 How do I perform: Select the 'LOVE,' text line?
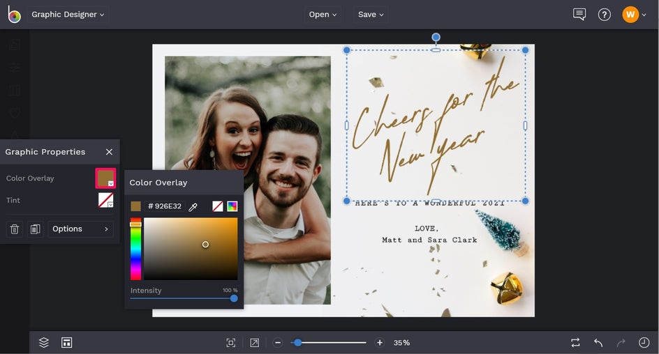[x=427, y=229]
